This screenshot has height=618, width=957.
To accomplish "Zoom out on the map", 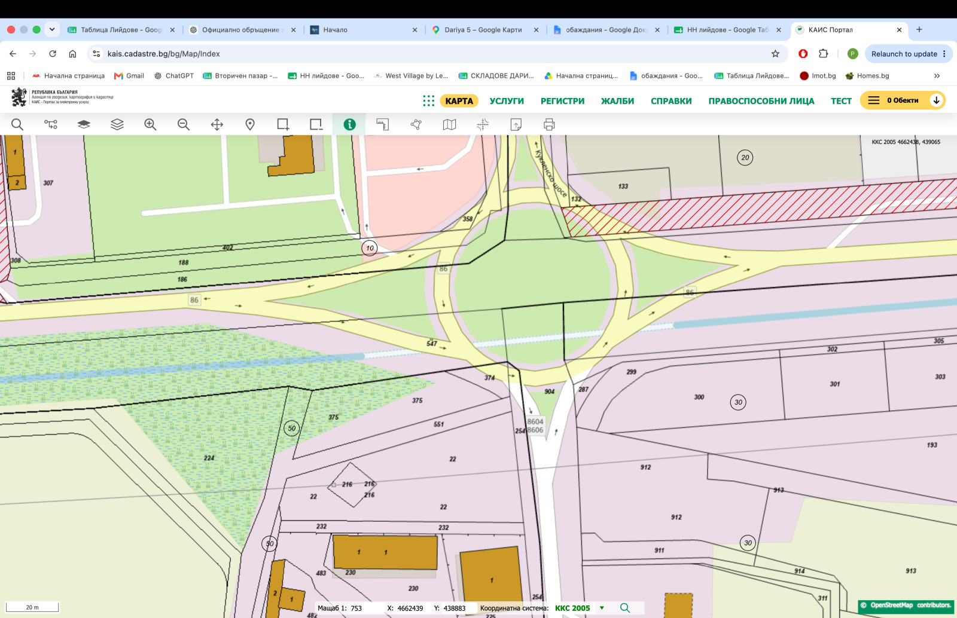I will [x=184, y=124].
